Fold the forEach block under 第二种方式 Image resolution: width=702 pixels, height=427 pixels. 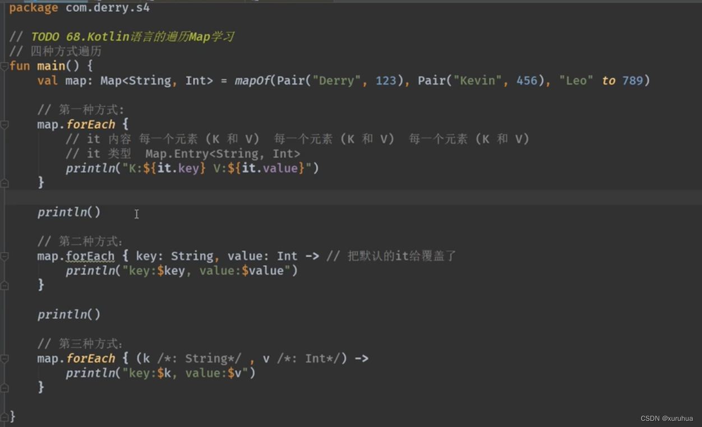coord(4,256)
